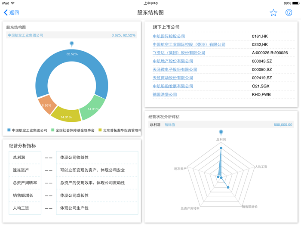Open link 天虹商场股份有限公司
The height and width of the screenshot is (226, 301).
pos(173,77)
